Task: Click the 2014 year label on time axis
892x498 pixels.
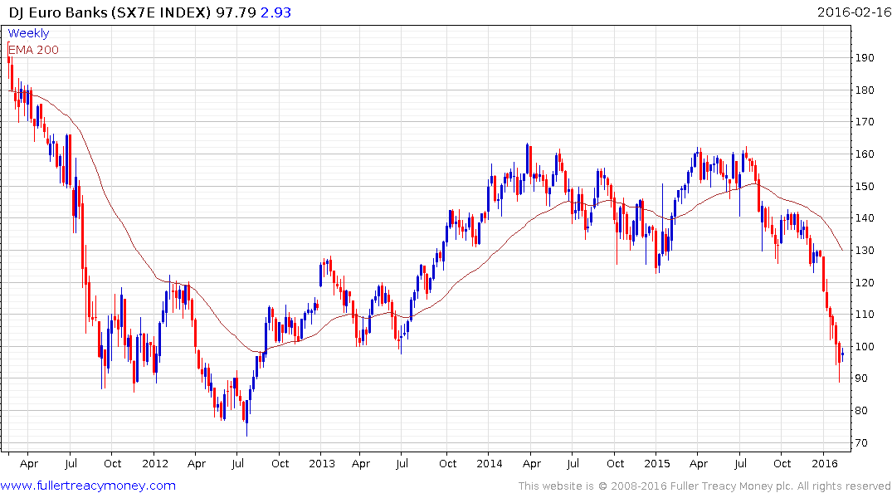Action: coord(490,463)
